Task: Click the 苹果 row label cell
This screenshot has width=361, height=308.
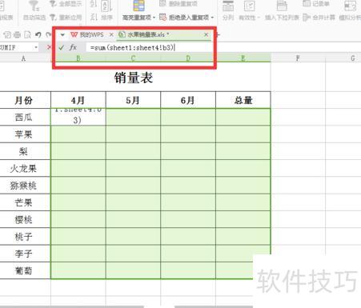Action: click(23, 134)
